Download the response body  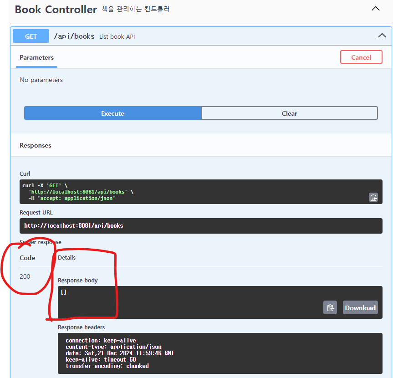[x=360, y=307]
